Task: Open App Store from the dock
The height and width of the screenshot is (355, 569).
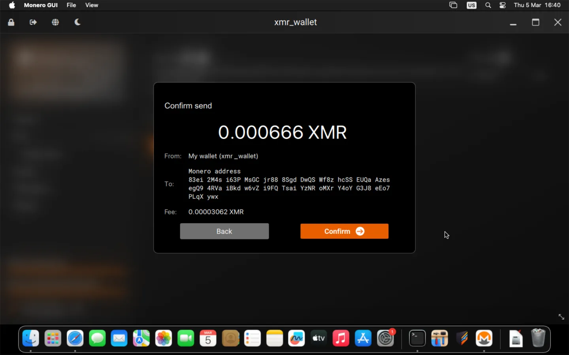Action: click(363, 338)
